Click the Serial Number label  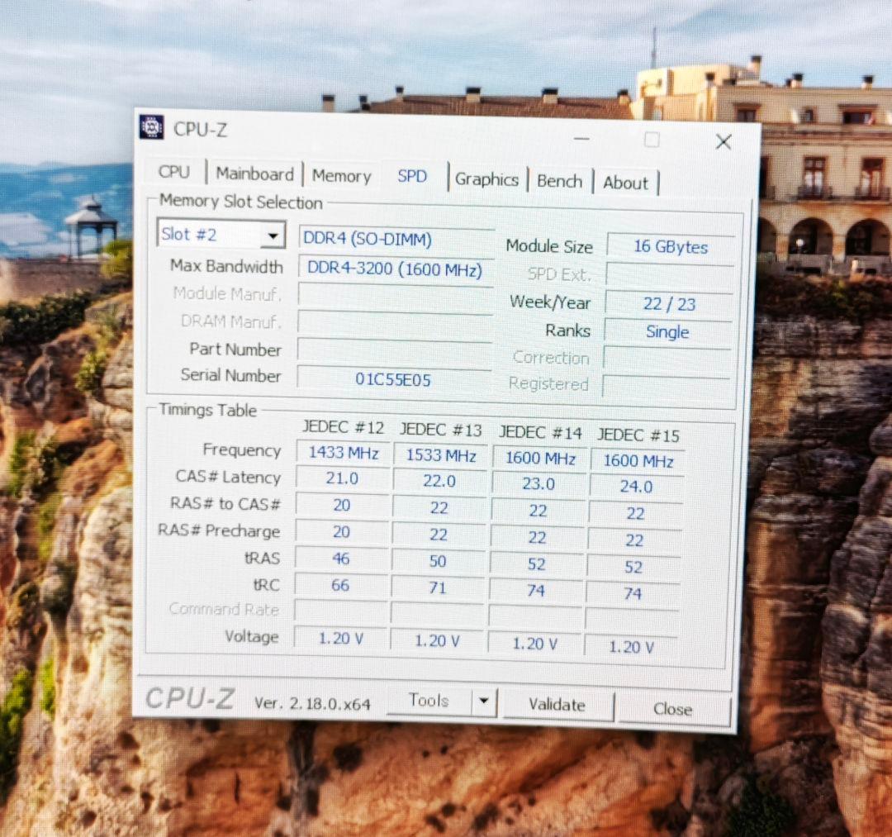coord(230,375)
